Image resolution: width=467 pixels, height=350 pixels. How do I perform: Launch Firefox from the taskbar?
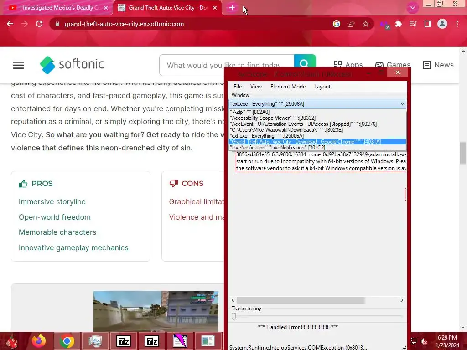(x=39, y=341)
